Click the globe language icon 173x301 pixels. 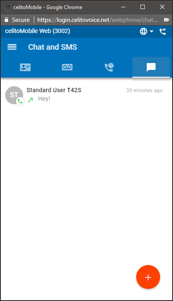143,31
